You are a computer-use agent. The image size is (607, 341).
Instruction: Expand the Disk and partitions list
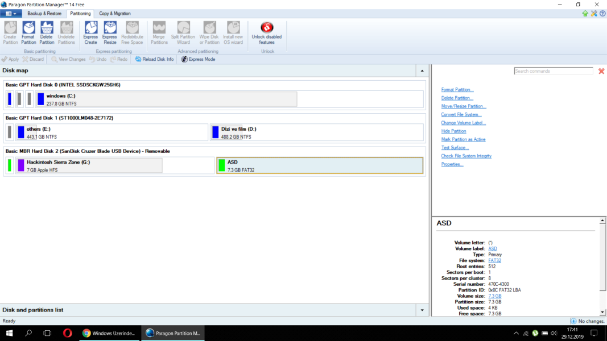coord(422,310)
